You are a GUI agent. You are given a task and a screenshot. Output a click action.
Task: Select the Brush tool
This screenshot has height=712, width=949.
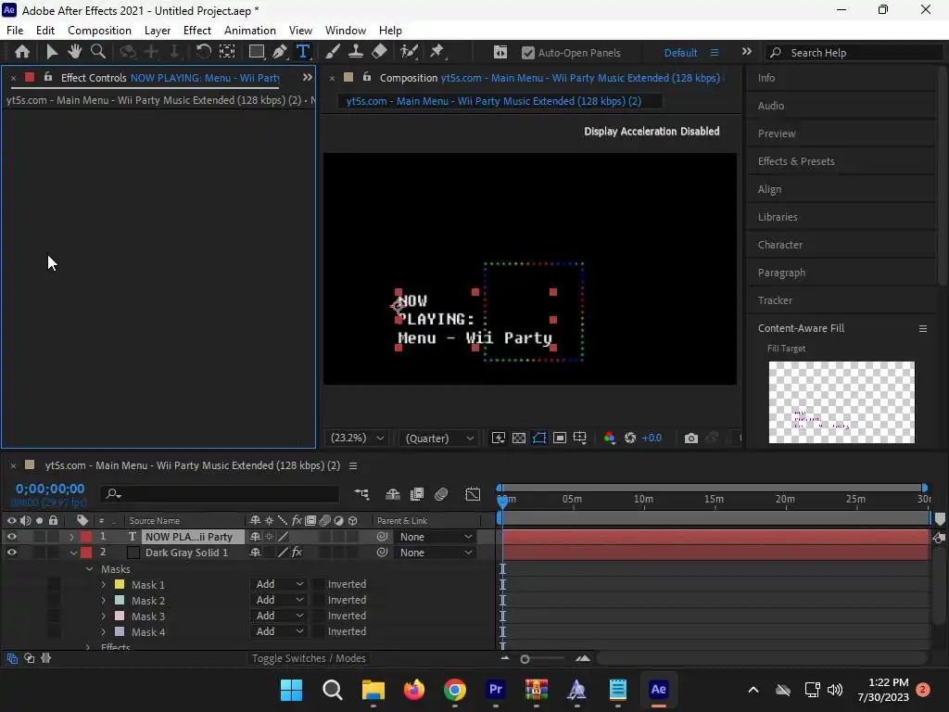click(x=333, y=52)
